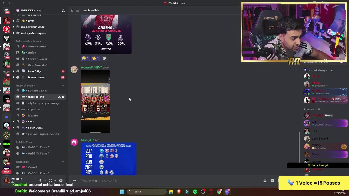Screen dimensions: 349x196
Task: Toggle headphones deafen in user panel
Action: click(50, 180)
